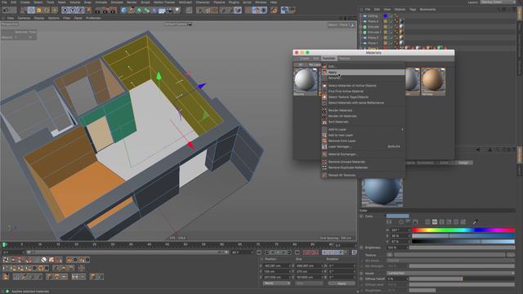The height and width of the screenshot is (294, 523).
Task: Switch to the Assign tab in attributes
Action: [x=463, y=163]
